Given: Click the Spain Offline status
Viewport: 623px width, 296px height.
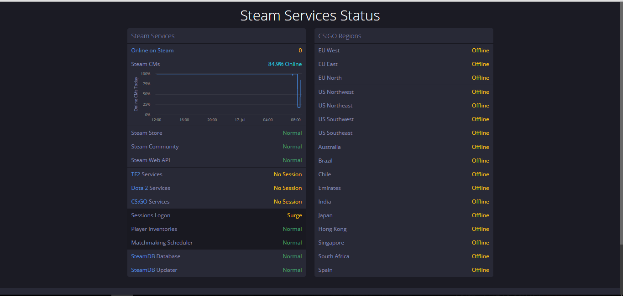Looking at the screenshot, I should click(481, 270).
